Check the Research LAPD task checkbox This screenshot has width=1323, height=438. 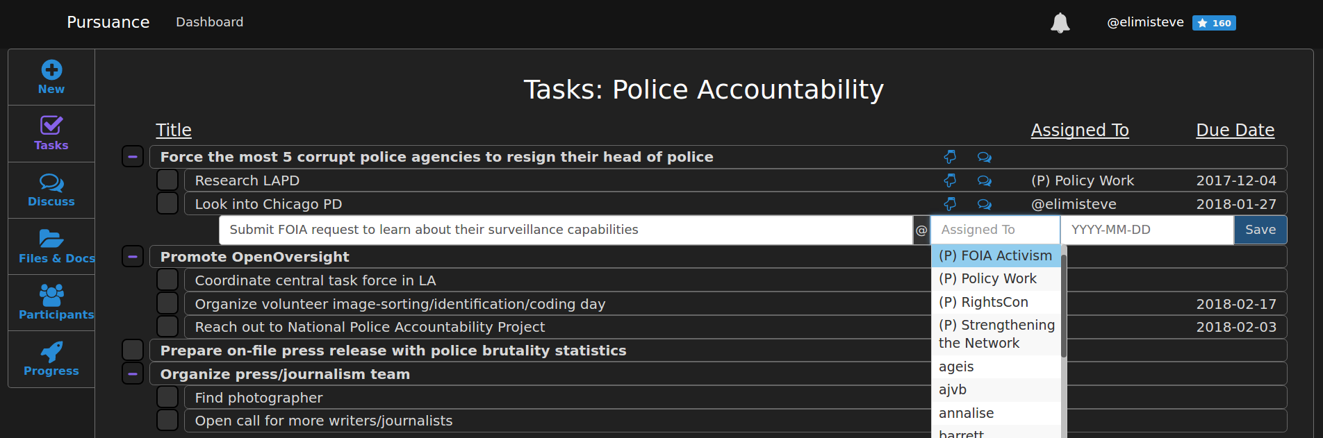(x=167, y=180)
